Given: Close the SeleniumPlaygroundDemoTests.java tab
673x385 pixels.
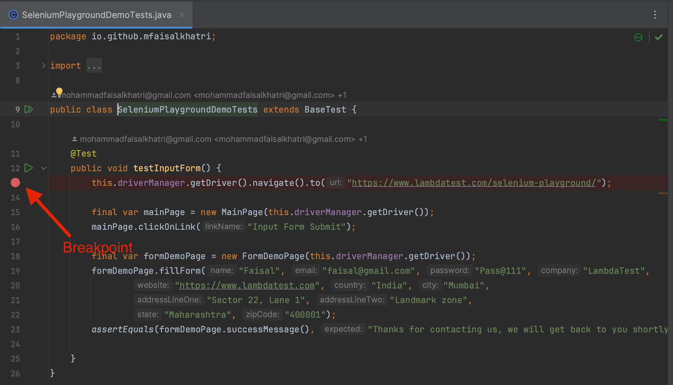Looking at the screenshot, I should (181, 15).
